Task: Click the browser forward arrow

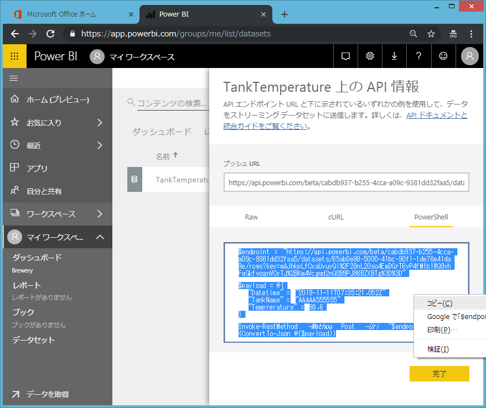Action: pyautogui.click(x=33, y=34)
